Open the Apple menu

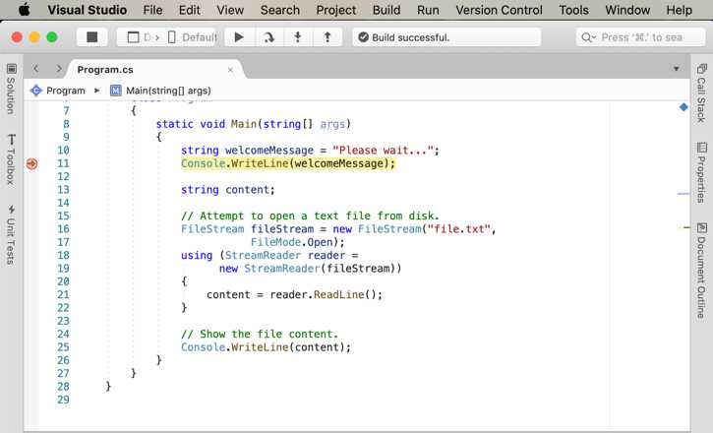click(25, 10)
